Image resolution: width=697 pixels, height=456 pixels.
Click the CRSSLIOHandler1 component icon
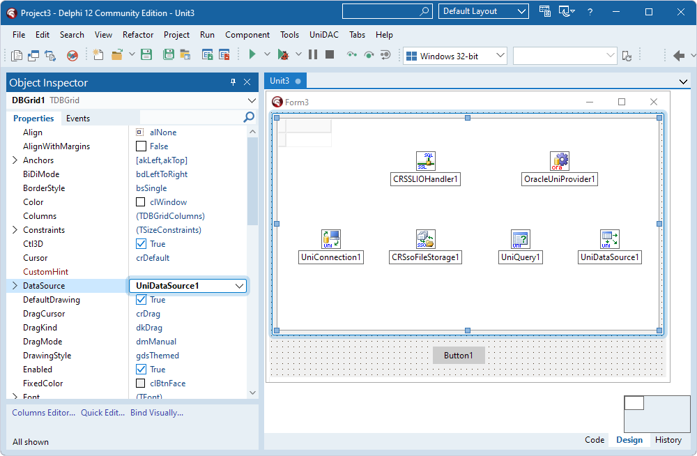coord(425,160)
